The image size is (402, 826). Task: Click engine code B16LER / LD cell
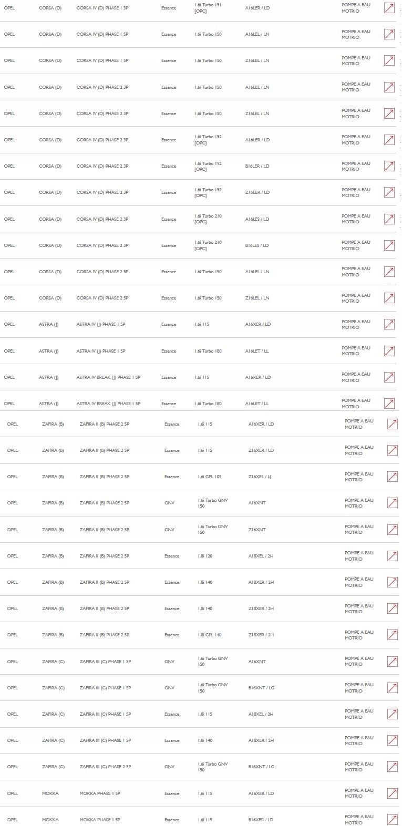257,166
